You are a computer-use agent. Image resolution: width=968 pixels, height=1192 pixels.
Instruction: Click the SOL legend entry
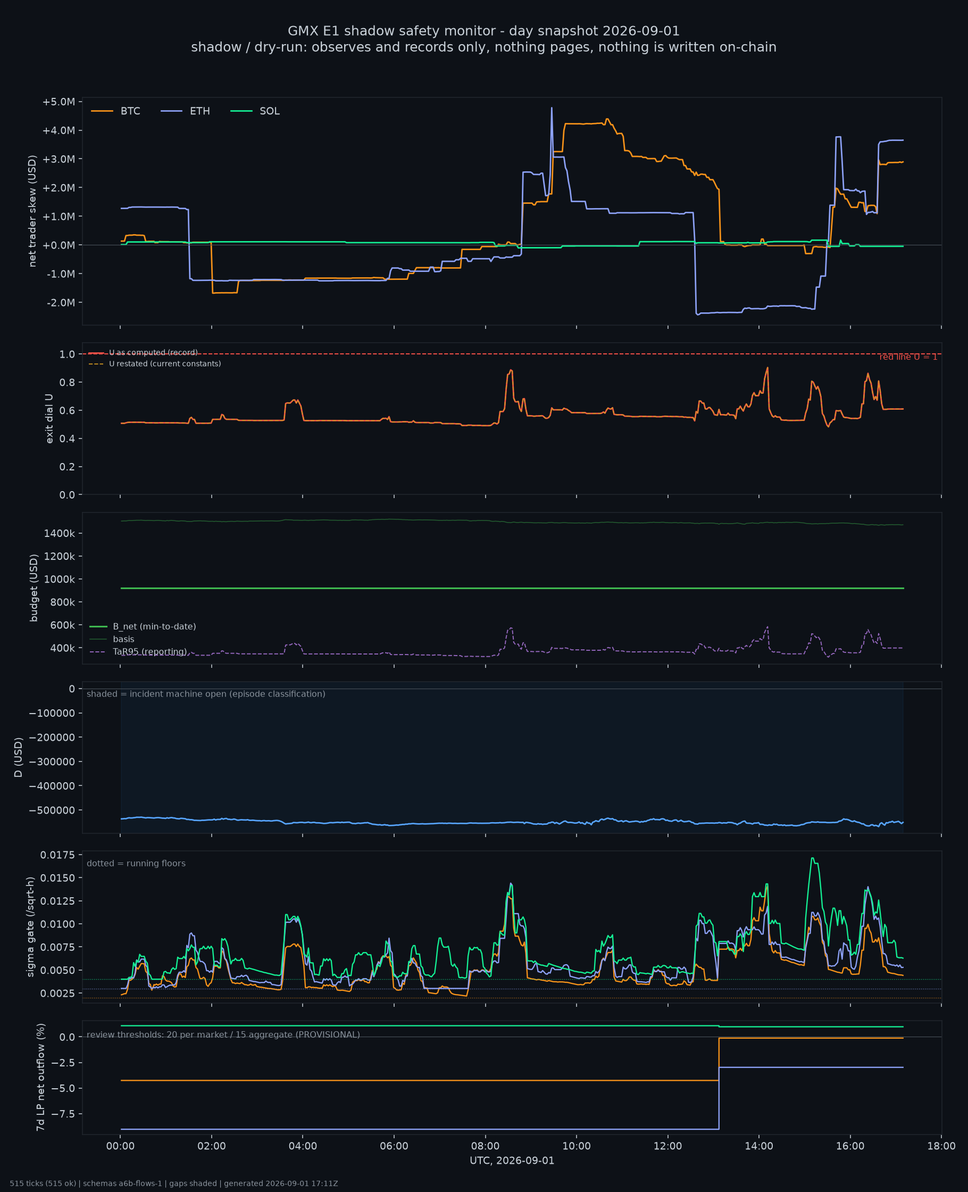[x=255, y=111]
